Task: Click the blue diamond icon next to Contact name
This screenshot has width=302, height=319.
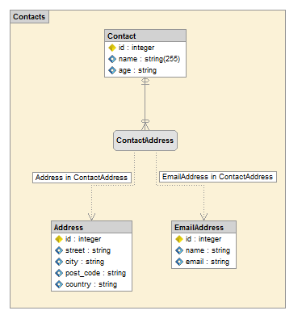Action: [x=112, y=59]
